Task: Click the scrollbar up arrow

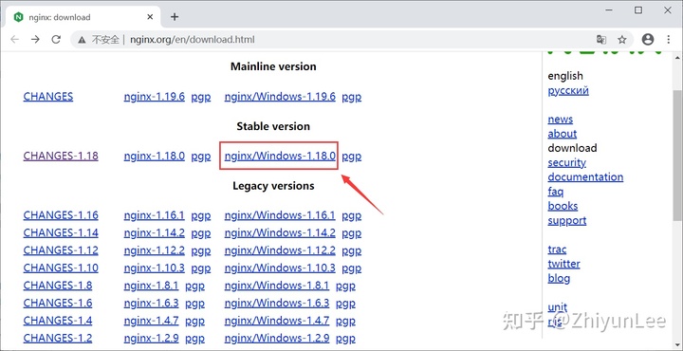Action: pyautogui.click(x=677, y=58)
